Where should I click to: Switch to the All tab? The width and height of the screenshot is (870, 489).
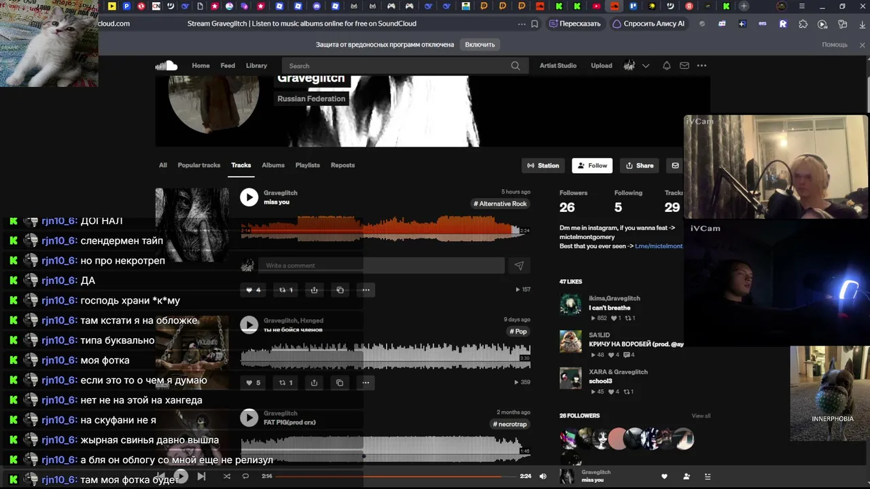pyautogui.click(x=163, y=165)
